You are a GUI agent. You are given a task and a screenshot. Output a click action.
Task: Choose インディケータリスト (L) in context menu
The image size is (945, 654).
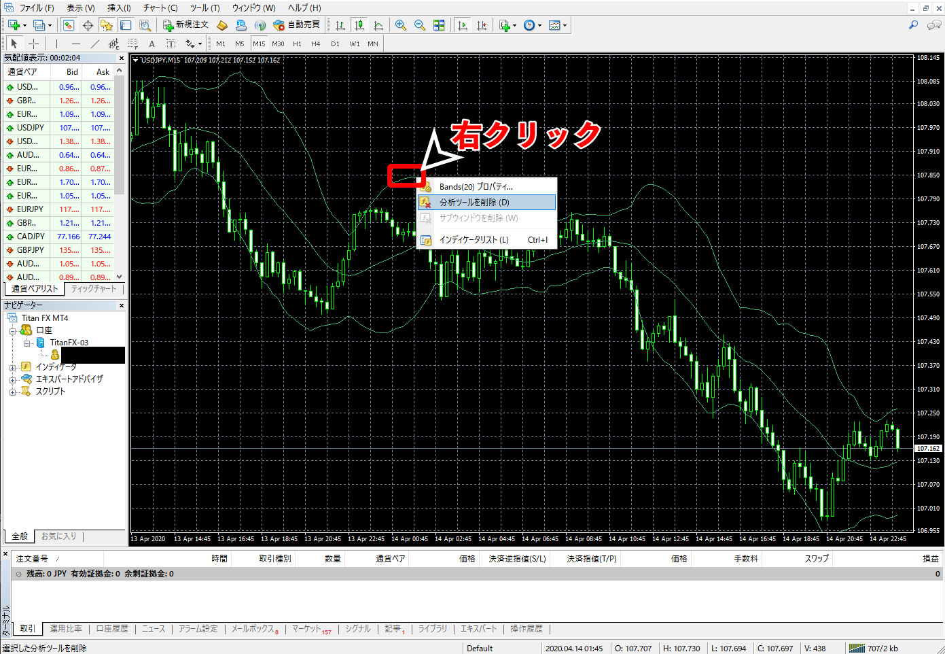pyautogui.click(x=486, y=239)
